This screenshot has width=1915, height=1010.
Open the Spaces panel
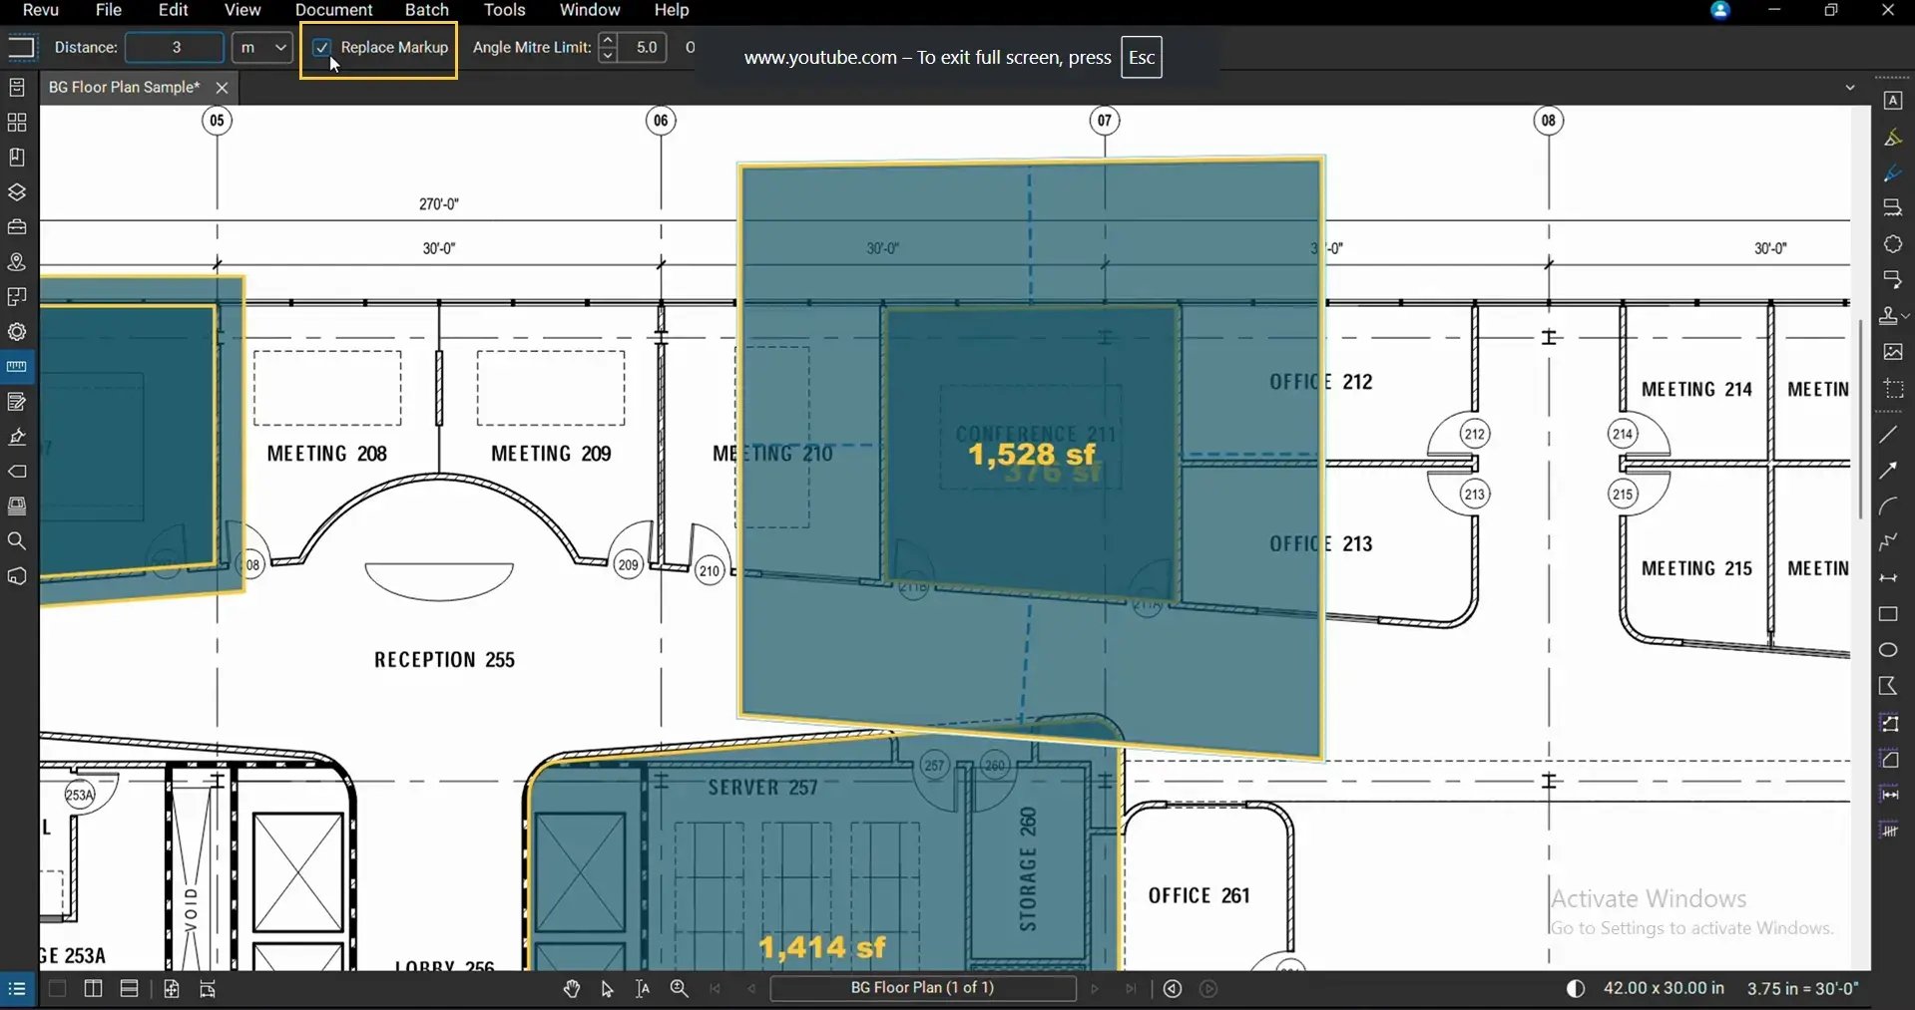[x=17, y=297]
